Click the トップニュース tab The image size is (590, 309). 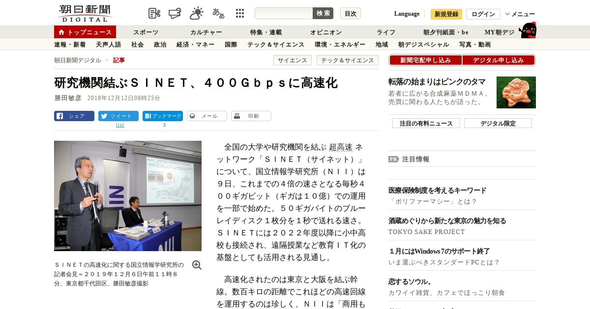(85, 32)
